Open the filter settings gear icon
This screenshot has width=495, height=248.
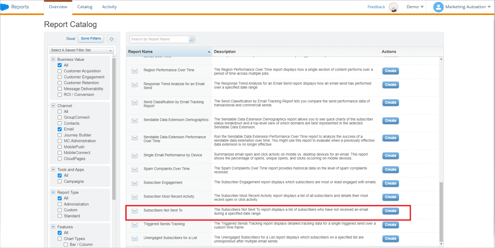pyautogui.click(x=111, y=39)
